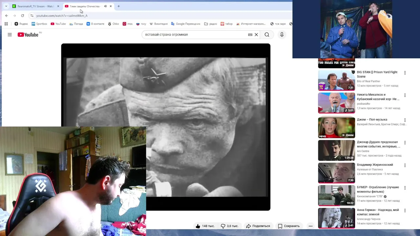Like the video (148 тыс.)
This screenshot has height=236, width=420.
click(x=205, y=226)
